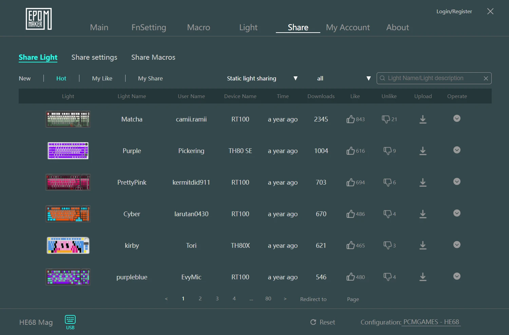Viewport: 509px width, 335px height.
Task: Go to next page arrow
Action: tap(285, 299)
